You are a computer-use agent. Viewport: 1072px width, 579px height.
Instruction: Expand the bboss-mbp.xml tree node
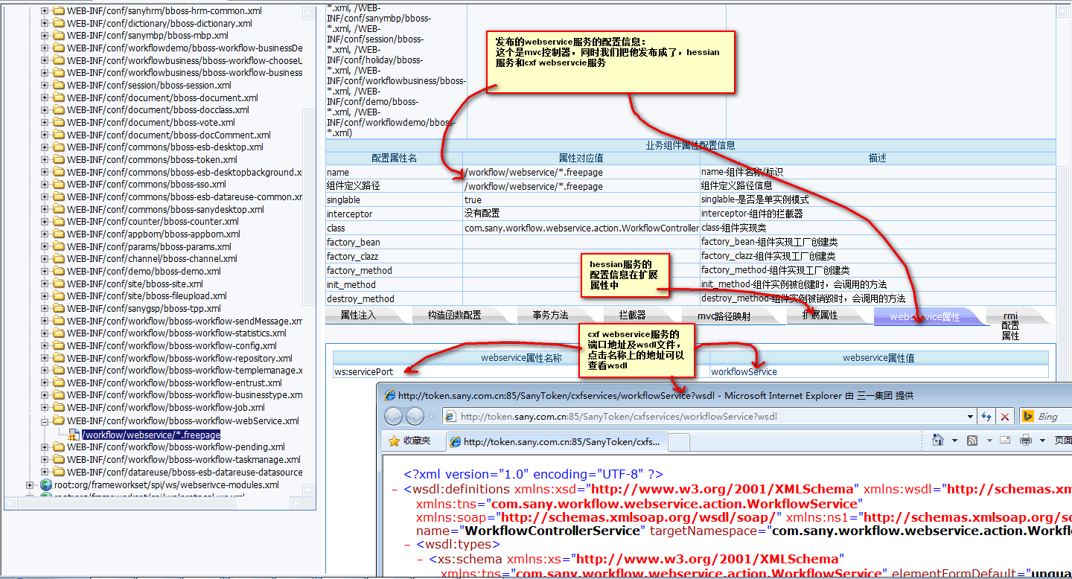[x=45, y=36]
